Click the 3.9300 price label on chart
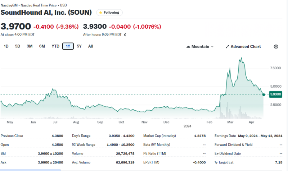Viewport: 288px width, 171px height. point(275,94)
